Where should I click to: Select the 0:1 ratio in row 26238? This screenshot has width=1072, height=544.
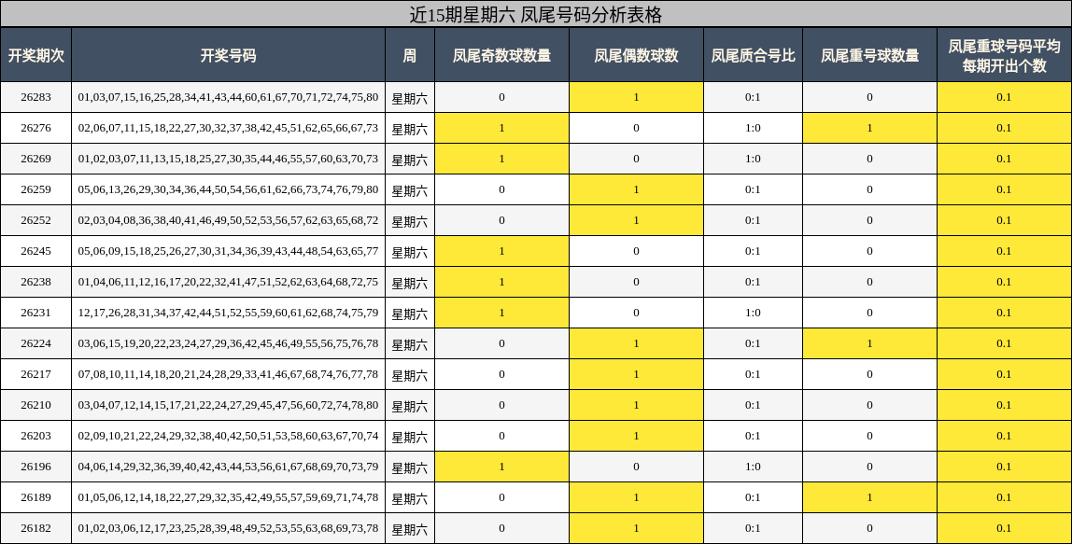point(753,282)
